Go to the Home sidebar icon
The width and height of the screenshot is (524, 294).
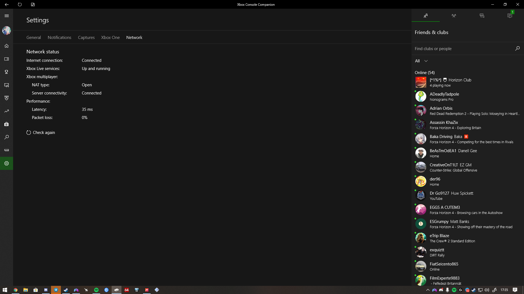pyautogui.click(x=7, y=46)
